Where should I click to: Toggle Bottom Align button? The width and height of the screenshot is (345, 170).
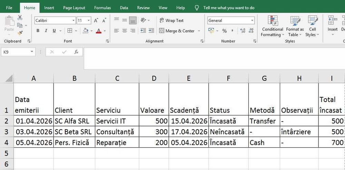(133, 20)
